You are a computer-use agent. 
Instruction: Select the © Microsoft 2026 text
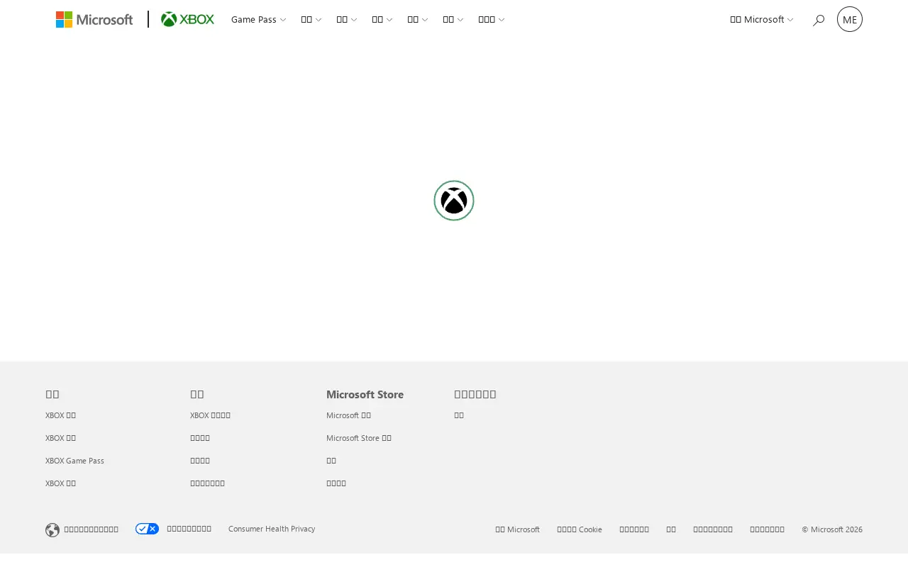pyautogui.click(x=832, y=529)
